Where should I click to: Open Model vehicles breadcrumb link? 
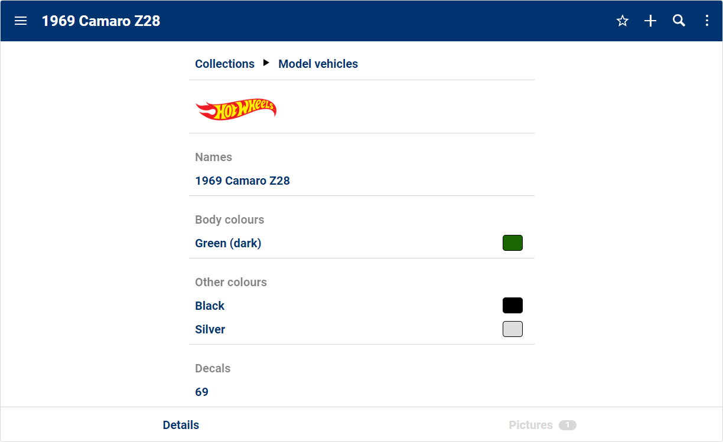318,64
